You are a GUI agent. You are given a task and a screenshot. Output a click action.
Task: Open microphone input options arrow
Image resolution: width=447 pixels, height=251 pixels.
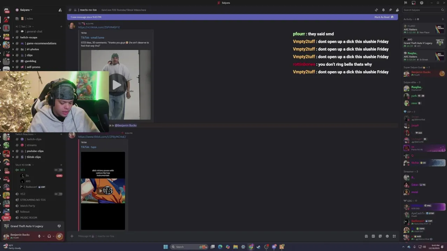point(44,236)
